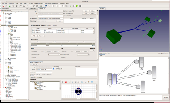This screenshot has height=103, width=170.
Task: Open the start Connection point A dropdown
Action: 54,55
